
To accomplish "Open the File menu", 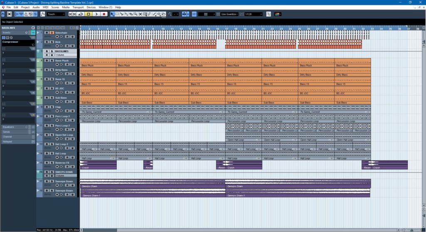I will pyautogui.click(x=9, y=7).
